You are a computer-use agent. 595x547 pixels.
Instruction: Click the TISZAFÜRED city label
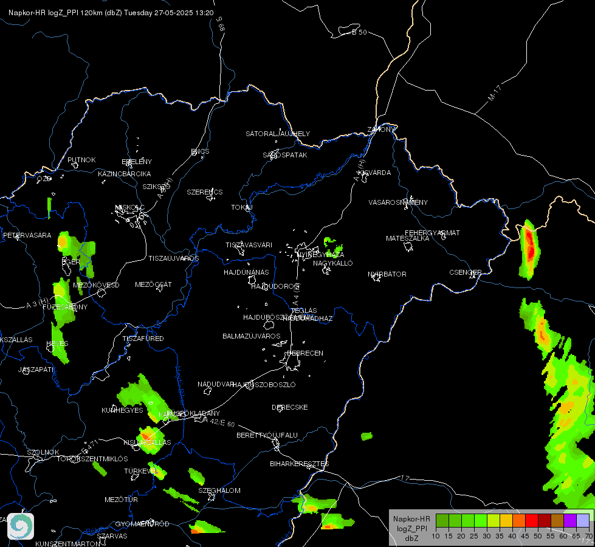click(143, 338)
